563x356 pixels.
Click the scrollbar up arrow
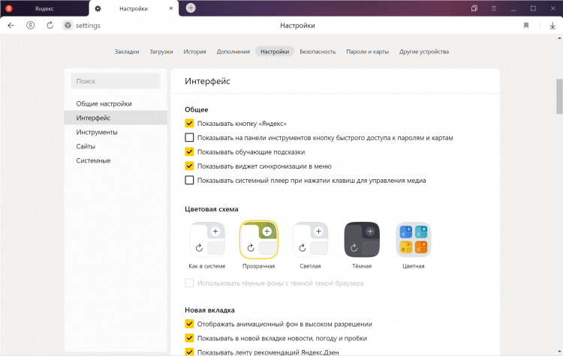click(559, 37)
